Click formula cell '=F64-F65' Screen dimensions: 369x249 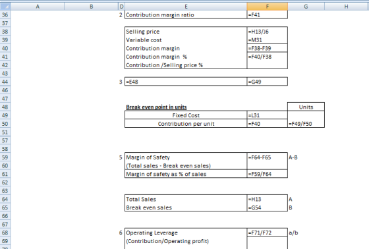click(x=268, y=157)
